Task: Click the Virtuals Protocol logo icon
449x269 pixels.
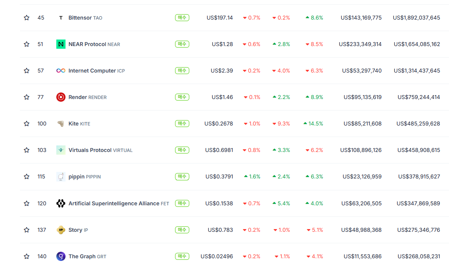Action: [61, 150]
